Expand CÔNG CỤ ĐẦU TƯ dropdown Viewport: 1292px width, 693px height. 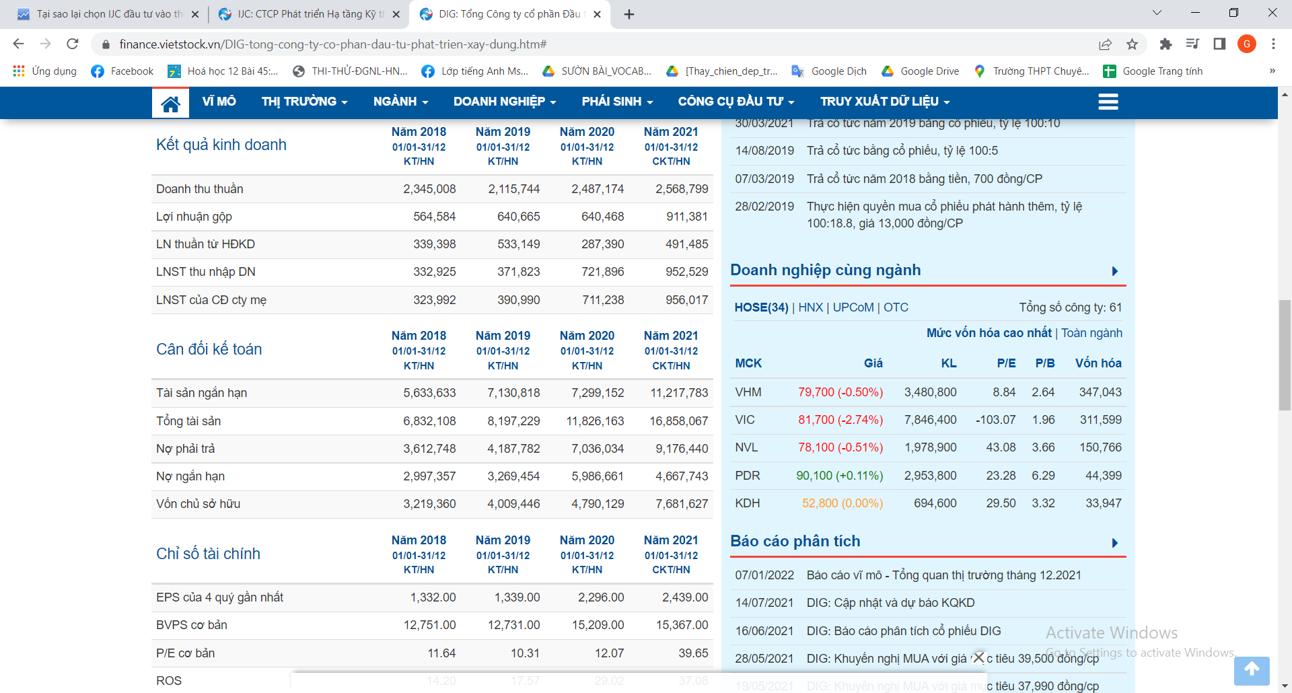pyautogui.click(x=736, y=102)
